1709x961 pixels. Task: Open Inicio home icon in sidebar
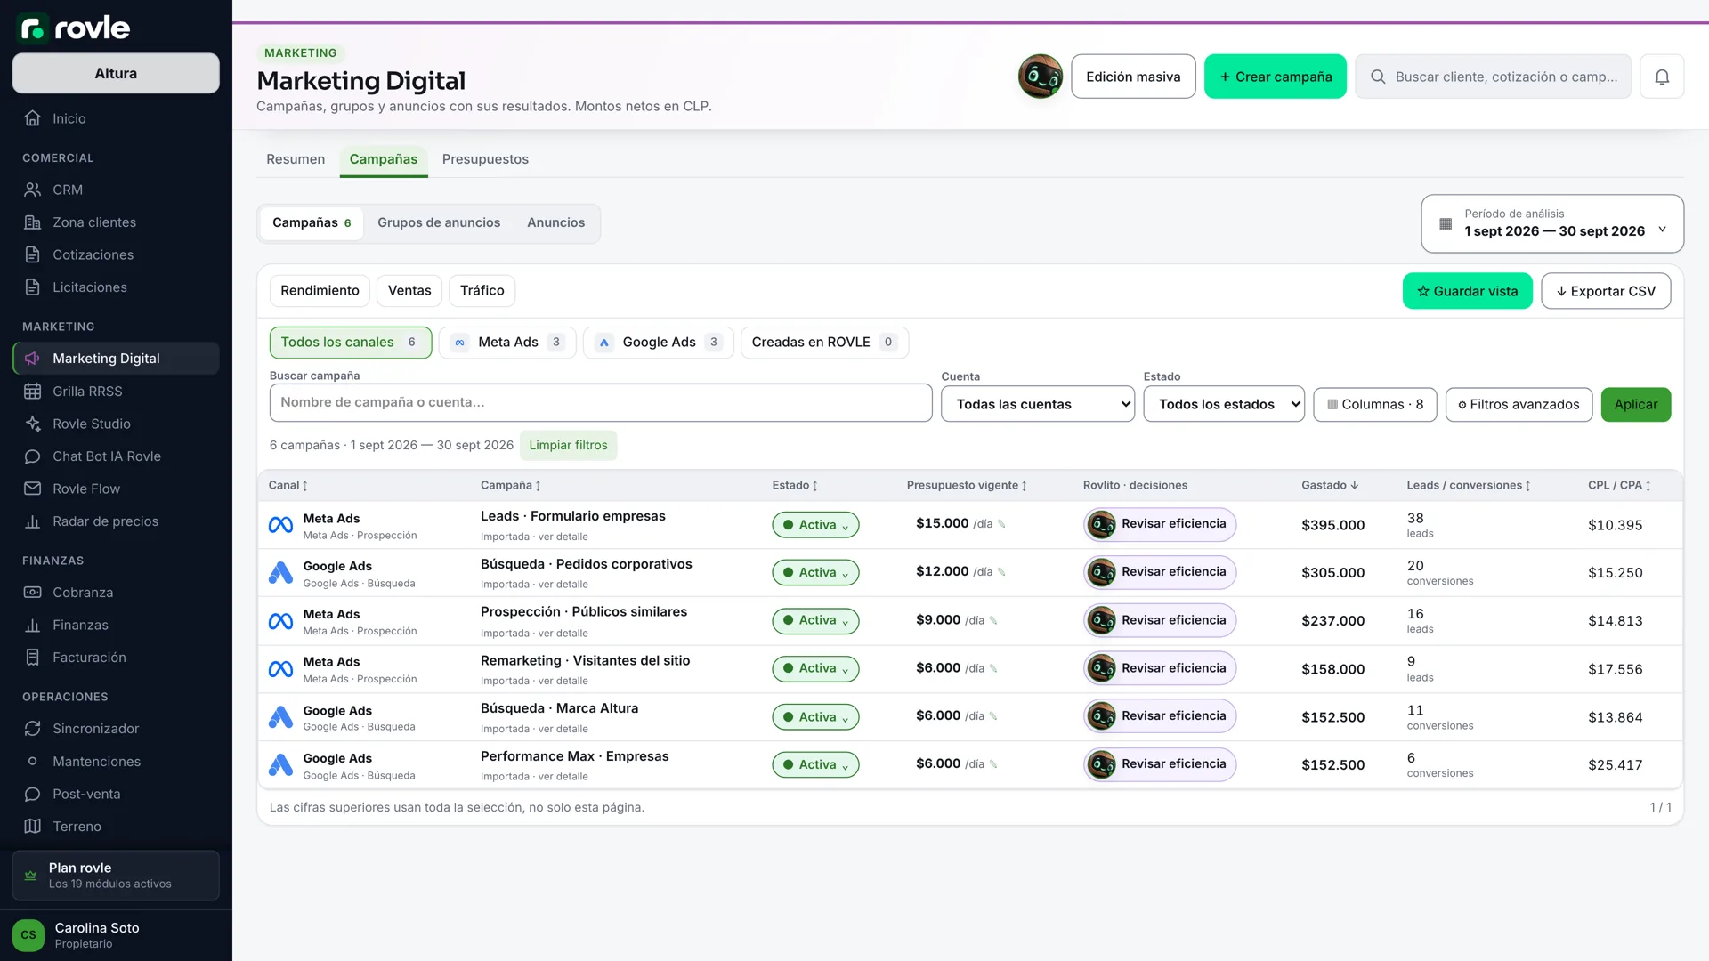coord(33,118)
